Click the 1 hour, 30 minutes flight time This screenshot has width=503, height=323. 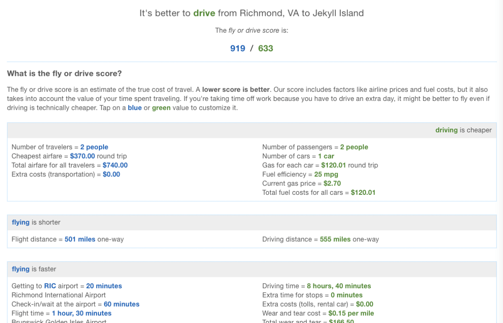[x=81, y=313]
